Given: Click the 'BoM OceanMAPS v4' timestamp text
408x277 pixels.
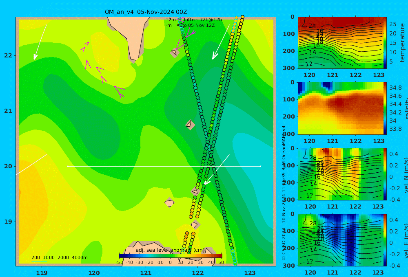Looking at the screenshot, I should click(x=284, y=148).
